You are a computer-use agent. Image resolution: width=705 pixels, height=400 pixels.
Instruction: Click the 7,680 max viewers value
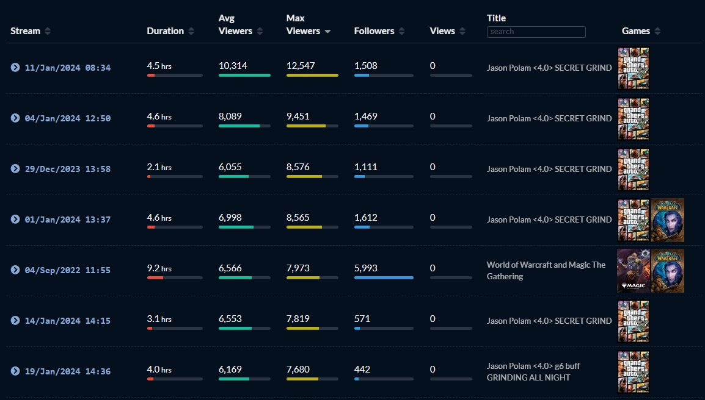point(298,370)
